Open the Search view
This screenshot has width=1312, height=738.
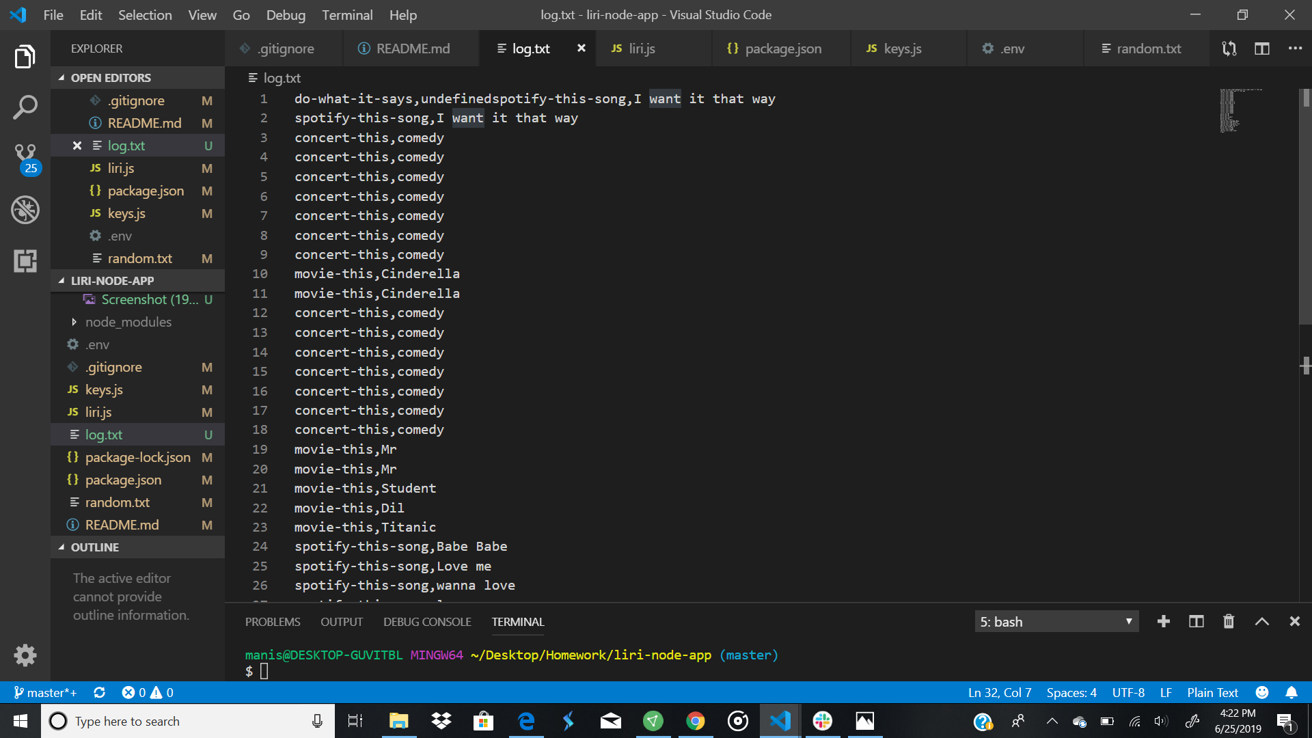(25, 107)
